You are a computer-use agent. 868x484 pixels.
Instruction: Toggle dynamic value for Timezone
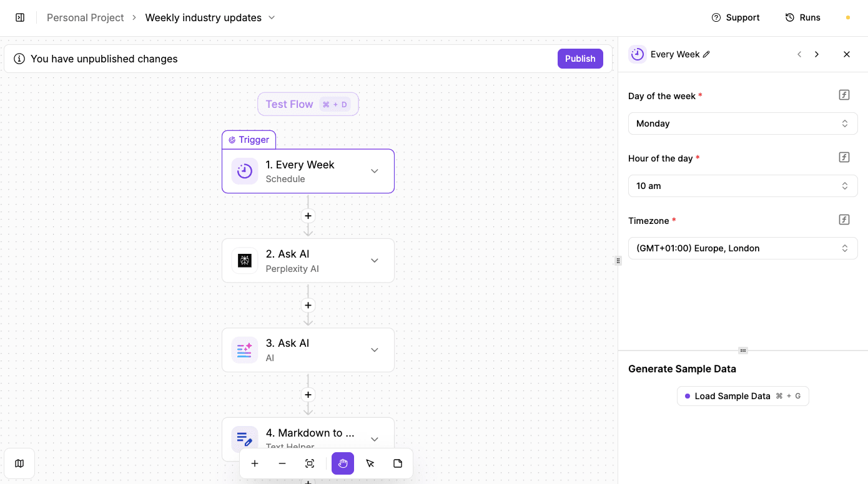point(844,219)
